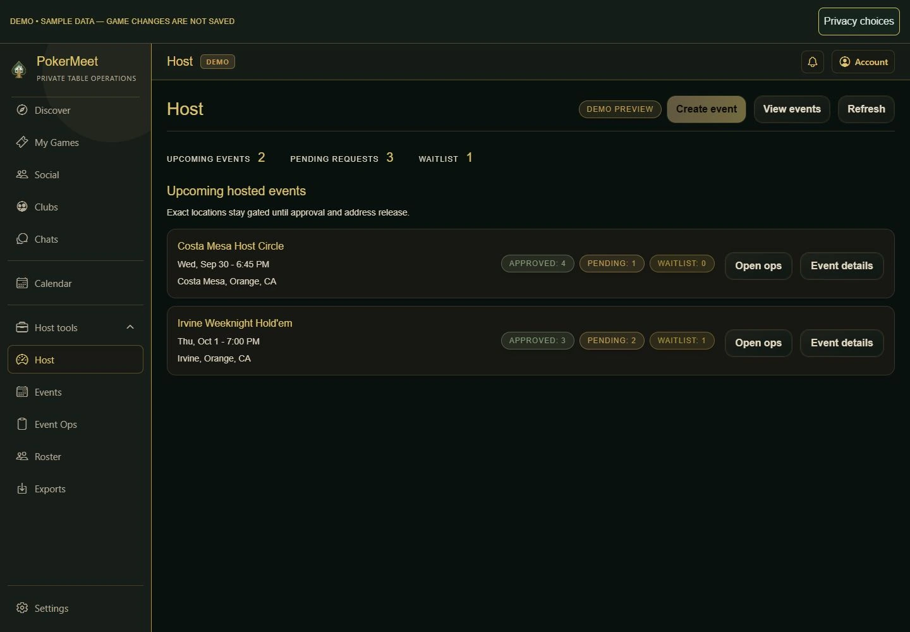
Task: Click the Upcoming Events count 2
Action: coord(262,157)
